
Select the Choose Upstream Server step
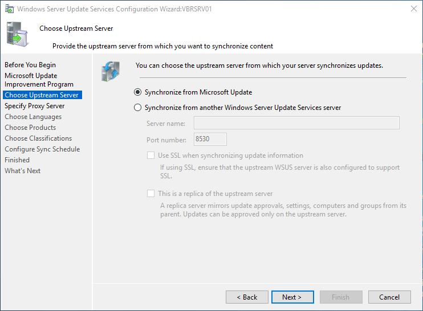click(42, 95)
